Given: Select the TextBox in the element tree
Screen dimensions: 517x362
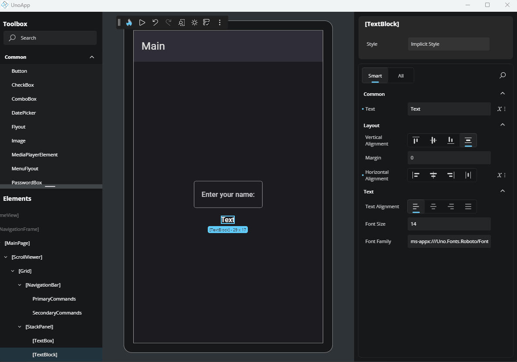Looking at the screenshot, I should tap(43, 340).
